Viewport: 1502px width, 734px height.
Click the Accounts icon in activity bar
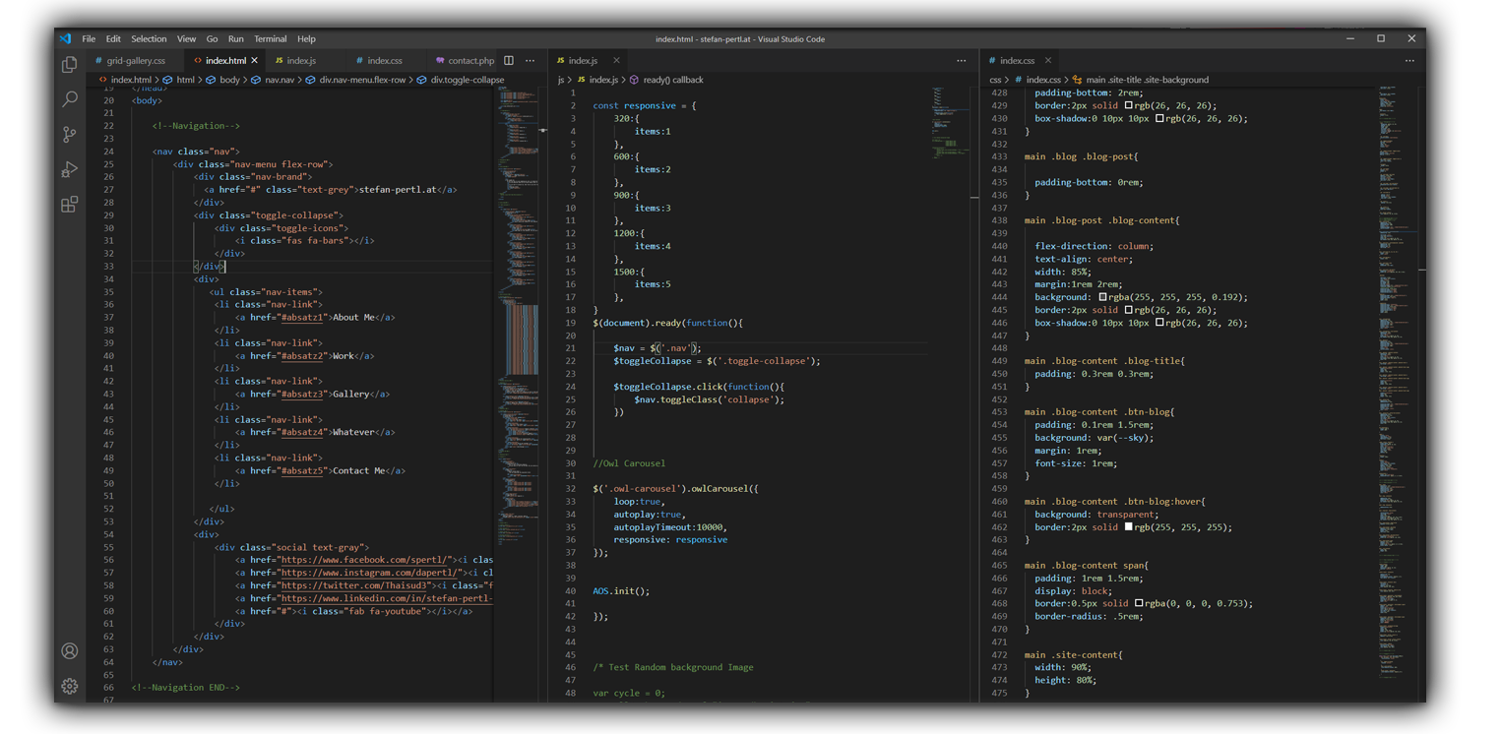(69, 650)
